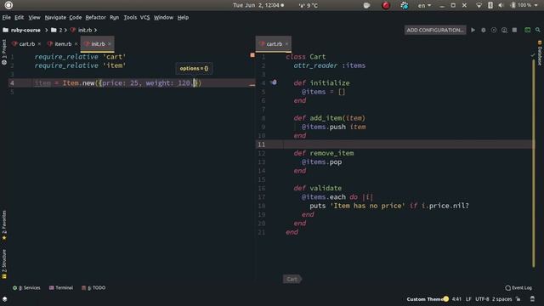
Task: Click the profiler run icon beside coverage
Action: pyautogui.click(x=504, y=31)
